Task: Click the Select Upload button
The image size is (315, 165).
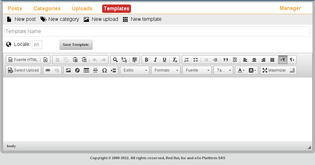Action: point(23,70)
